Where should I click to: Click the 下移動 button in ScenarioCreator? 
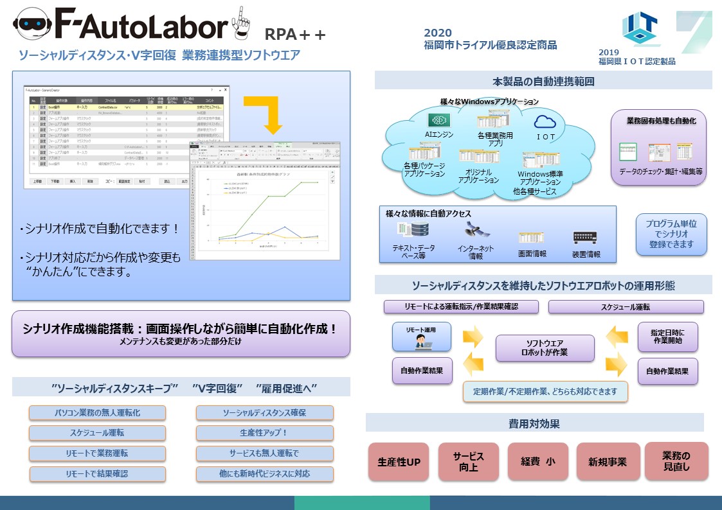point(55,181)
